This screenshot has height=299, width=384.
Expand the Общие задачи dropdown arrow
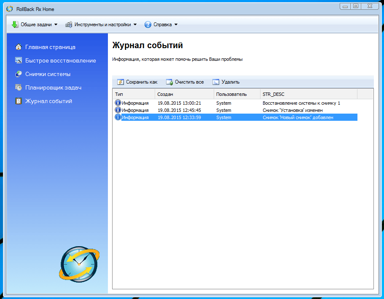pyautogui.click(x=56, y=24)
